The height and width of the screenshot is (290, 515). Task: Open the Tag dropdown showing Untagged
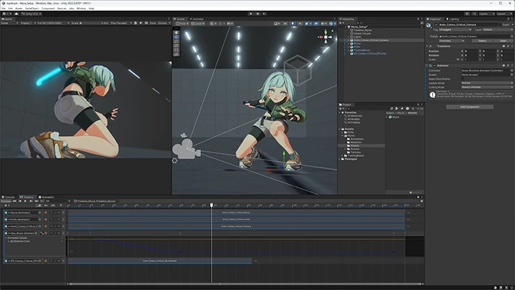click(455, 29)
